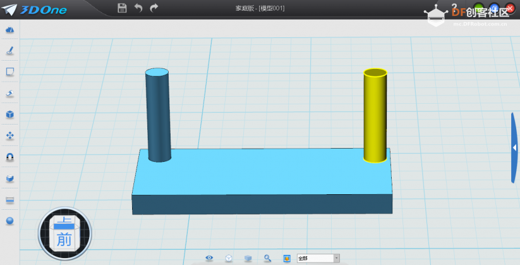
Task: Switch to wireframe cube display mode
Action: click(229, 258)
